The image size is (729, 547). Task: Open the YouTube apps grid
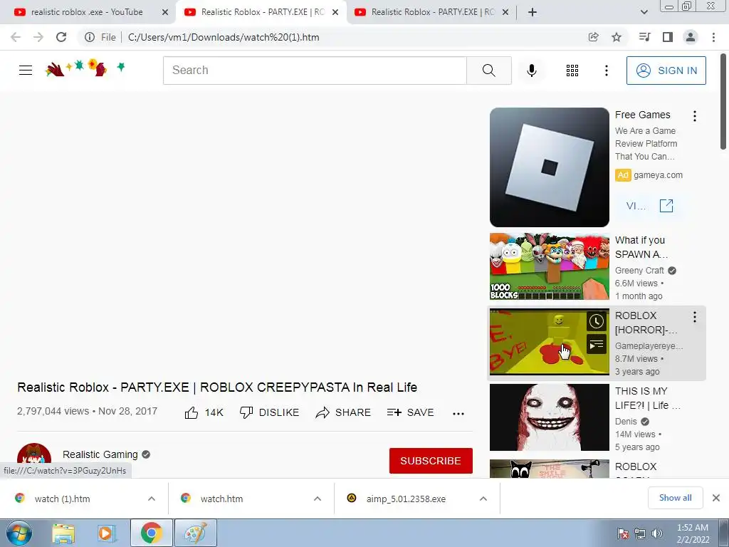click(x=572, y=71)
